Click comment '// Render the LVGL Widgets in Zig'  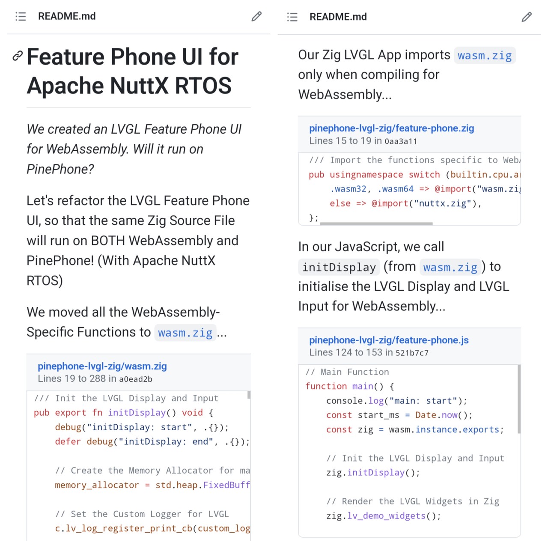click(x=413, y=501)
